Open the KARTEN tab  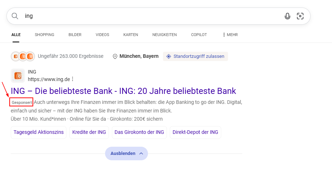131,35
